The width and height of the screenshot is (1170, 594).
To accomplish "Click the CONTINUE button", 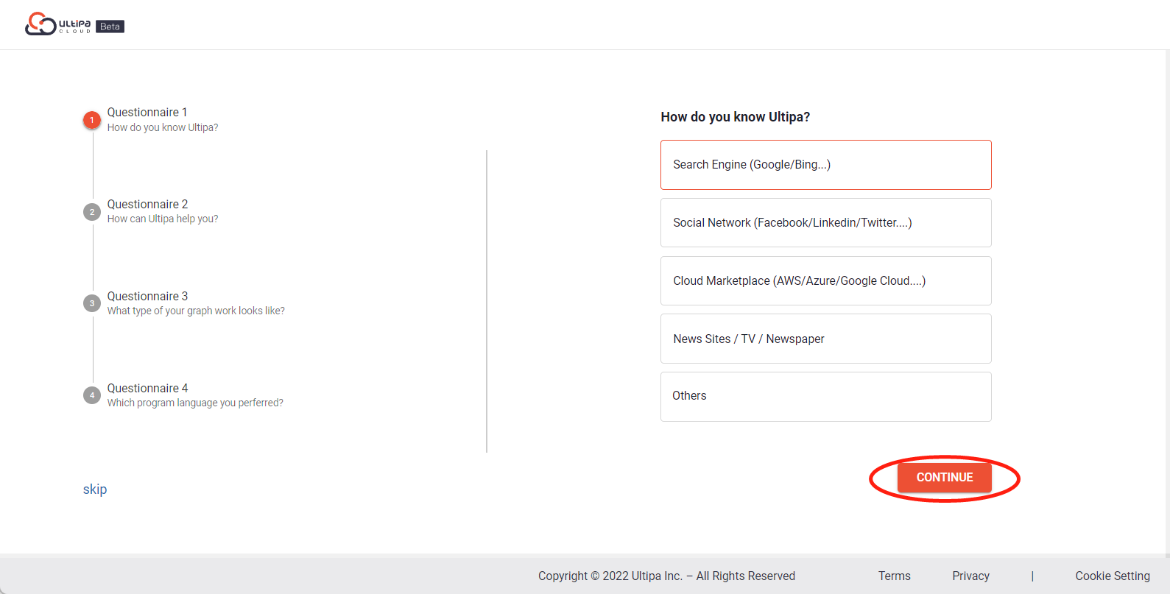I will (x=945, y=478).
